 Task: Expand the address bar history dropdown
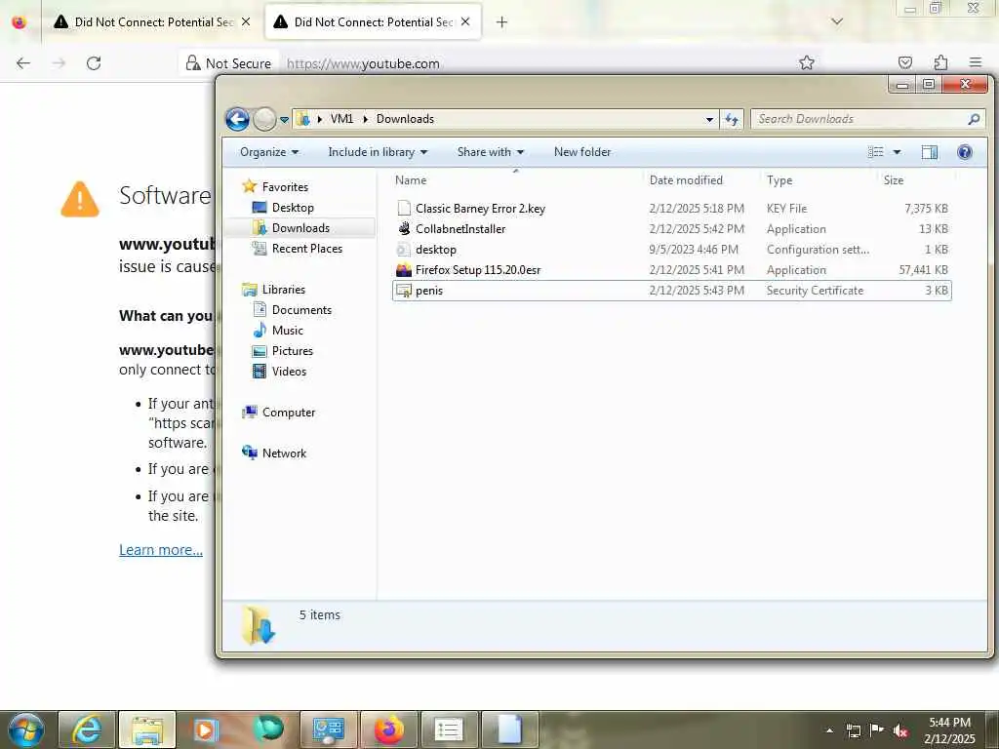709,119
